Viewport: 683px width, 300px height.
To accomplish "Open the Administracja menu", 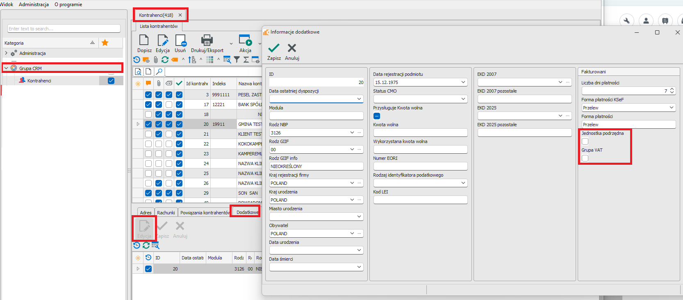I will (34, 5).
